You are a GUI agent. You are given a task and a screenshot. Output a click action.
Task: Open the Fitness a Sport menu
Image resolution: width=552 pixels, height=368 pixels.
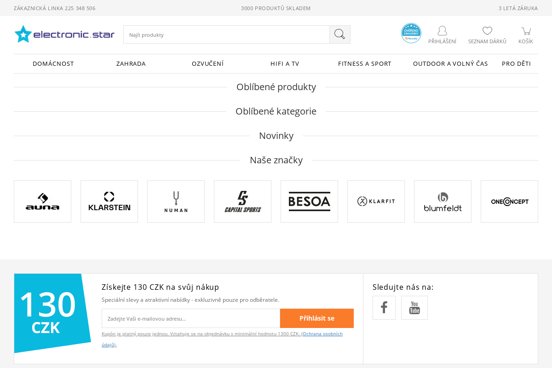click(364, 64)
